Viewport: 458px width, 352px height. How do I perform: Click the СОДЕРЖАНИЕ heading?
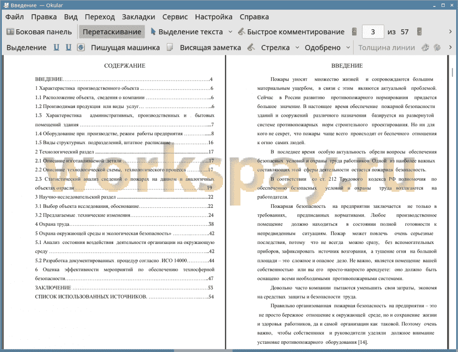125,65
